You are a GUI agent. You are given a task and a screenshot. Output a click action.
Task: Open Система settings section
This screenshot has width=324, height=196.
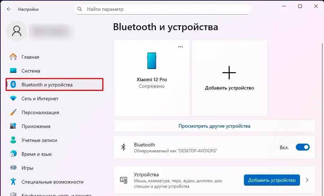point(55,71)
